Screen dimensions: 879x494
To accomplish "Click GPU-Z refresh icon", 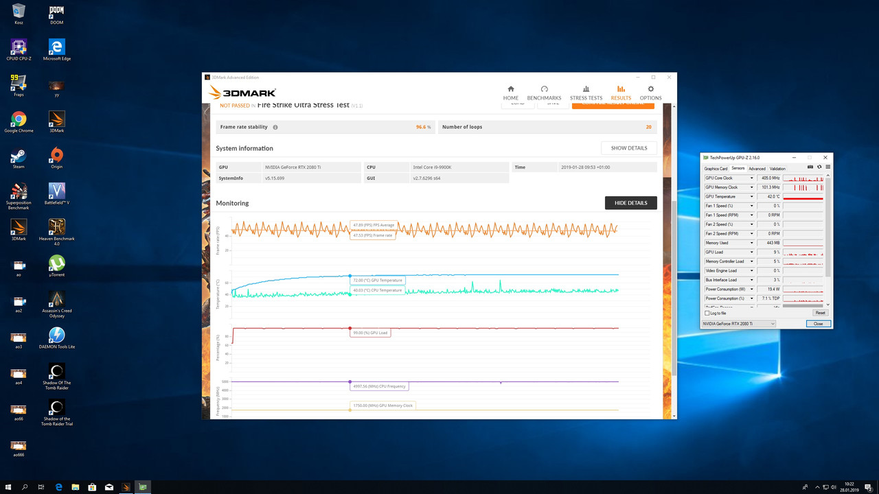I will coord(819,167).
